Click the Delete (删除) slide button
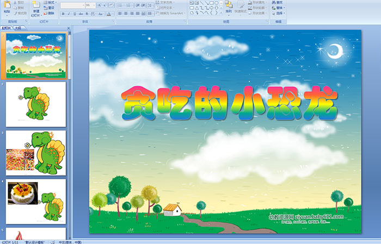The width and height of the screenshot is (381, 244). click(x=49, y=13)
